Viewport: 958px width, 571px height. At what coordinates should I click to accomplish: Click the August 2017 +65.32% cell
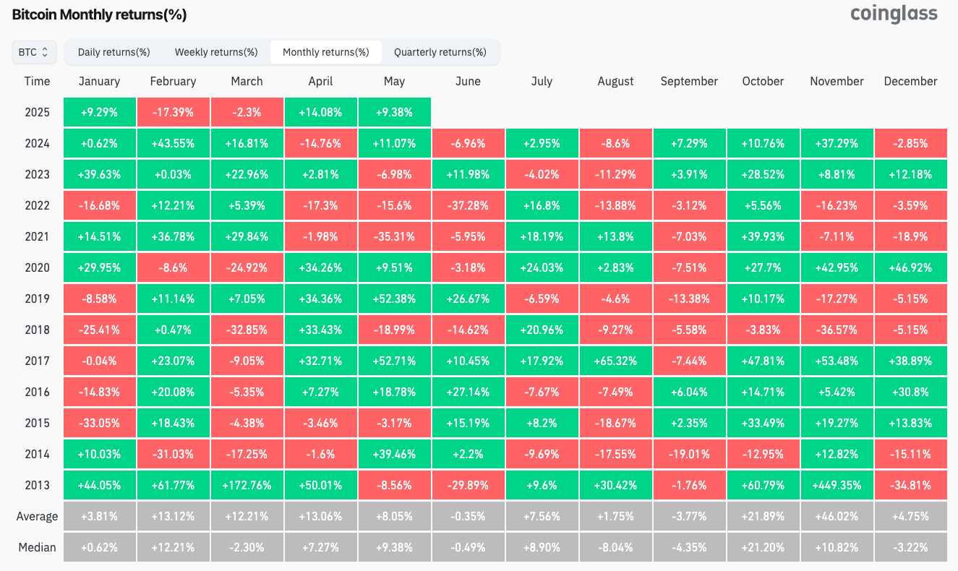click(x=615, y=361)
